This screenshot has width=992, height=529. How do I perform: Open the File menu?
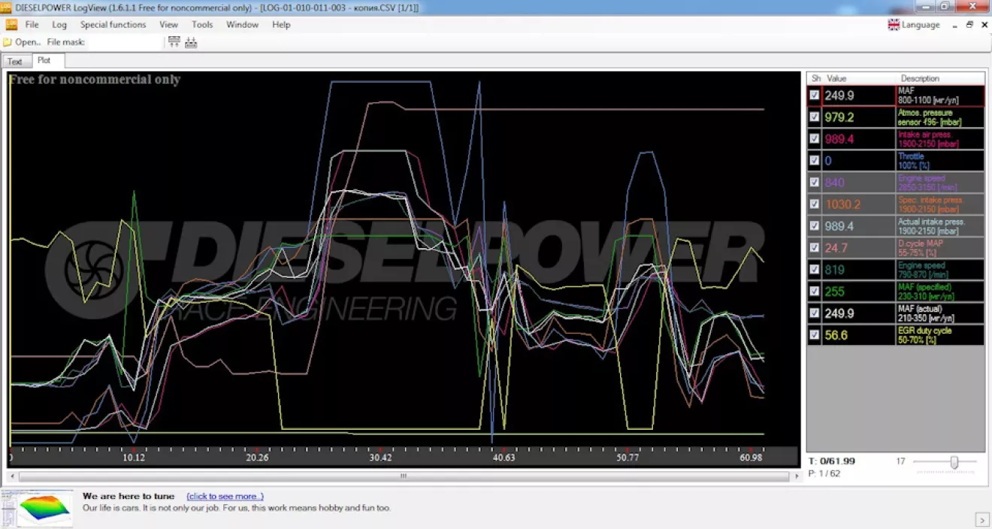(32, 25)
